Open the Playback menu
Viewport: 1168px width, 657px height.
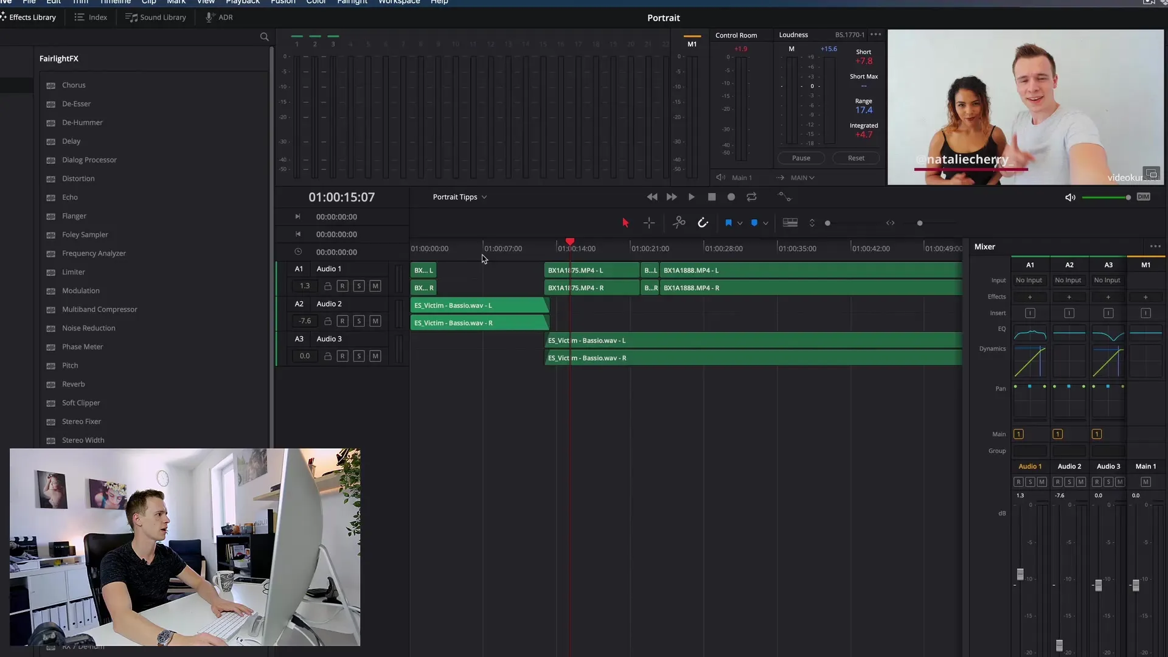click(x=243, y=2)
